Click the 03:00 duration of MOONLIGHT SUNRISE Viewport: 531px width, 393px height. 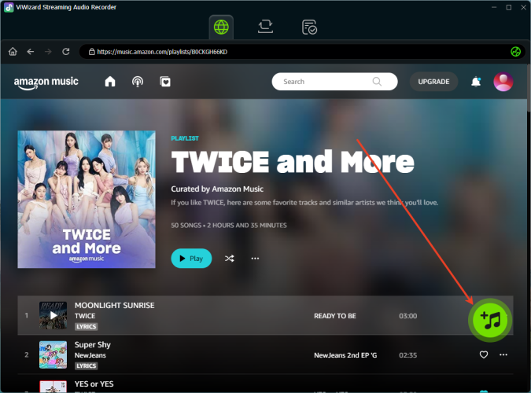click(407, 316)
